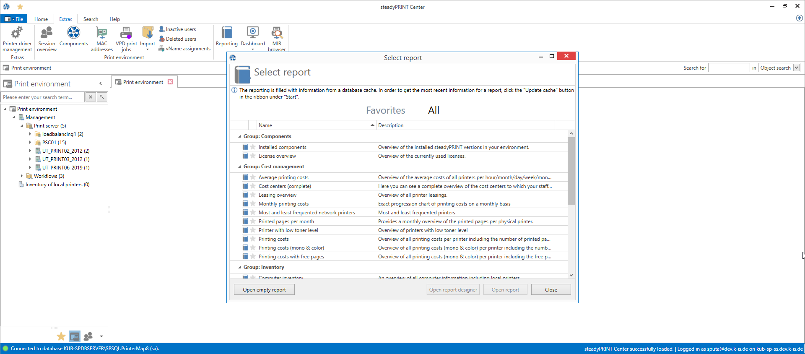Open the navigation options dropdown arrow at panel bottom
This screenshot has width=805, height=354.
(x=101, y=336)
